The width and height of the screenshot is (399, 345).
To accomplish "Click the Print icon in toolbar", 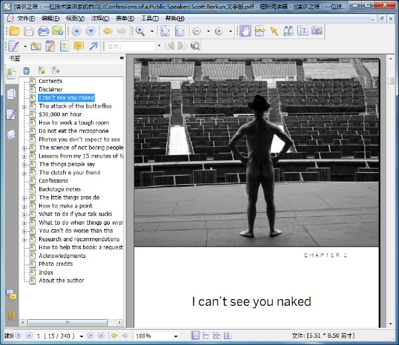I will tap(43, 31).
